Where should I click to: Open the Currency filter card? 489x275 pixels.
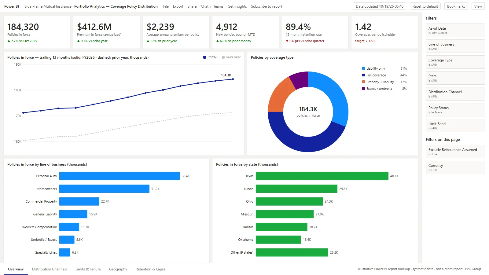(455, 167)
